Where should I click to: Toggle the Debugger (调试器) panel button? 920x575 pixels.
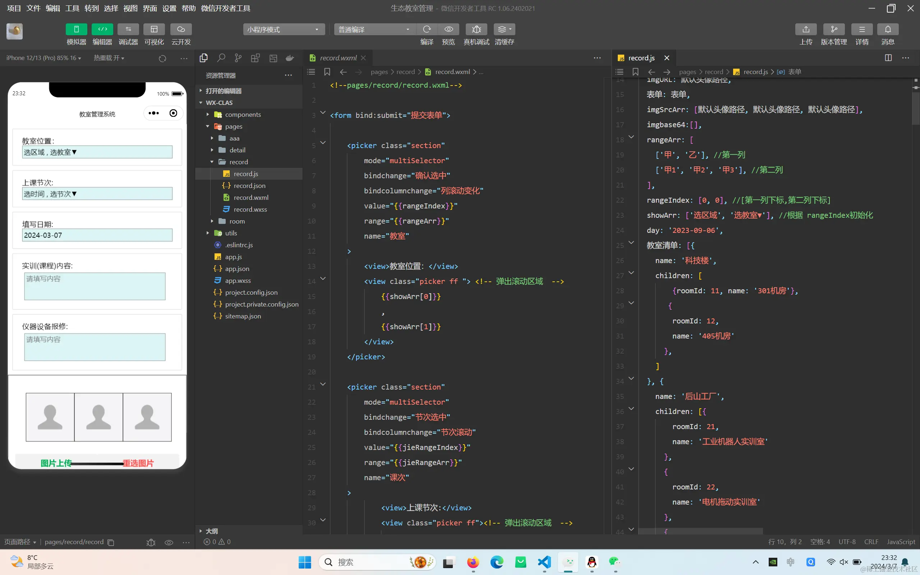(128, 29)
